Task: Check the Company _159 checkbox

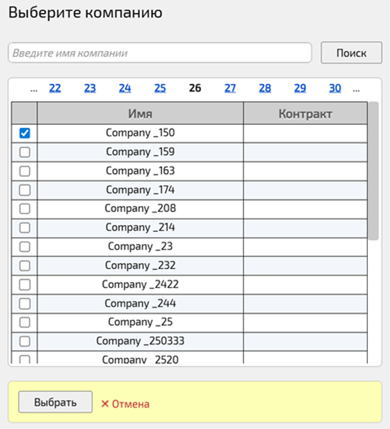Action: [25, 152]
